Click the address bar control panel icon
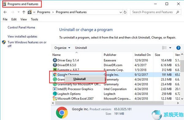184x120 pixels. tap(30, 12)
